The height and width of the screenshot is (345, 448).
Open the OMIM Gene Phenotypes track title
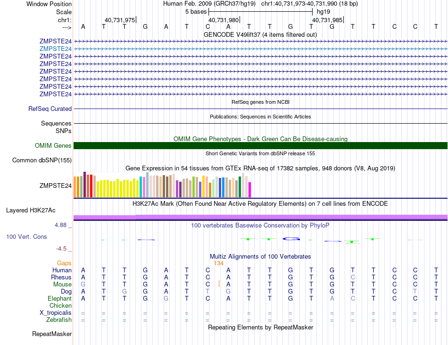tap(260, 139)
